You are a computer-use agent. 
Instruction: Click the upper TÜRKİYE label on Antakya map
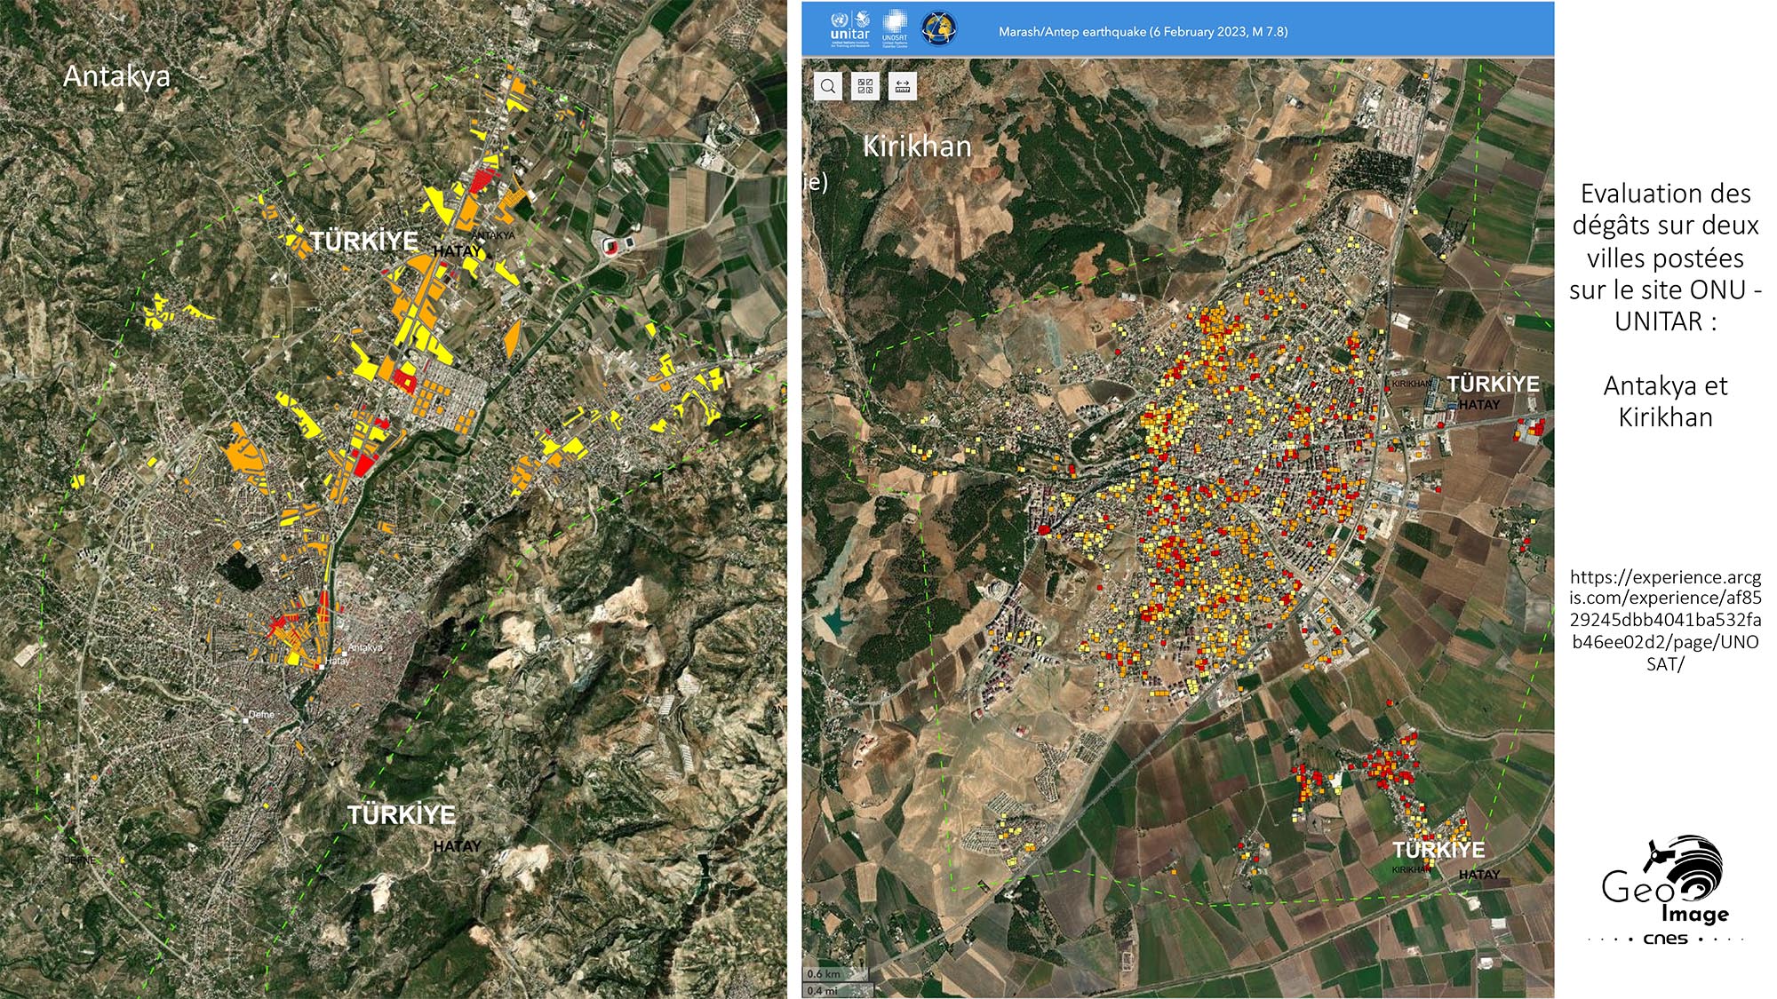coord(364,241)
